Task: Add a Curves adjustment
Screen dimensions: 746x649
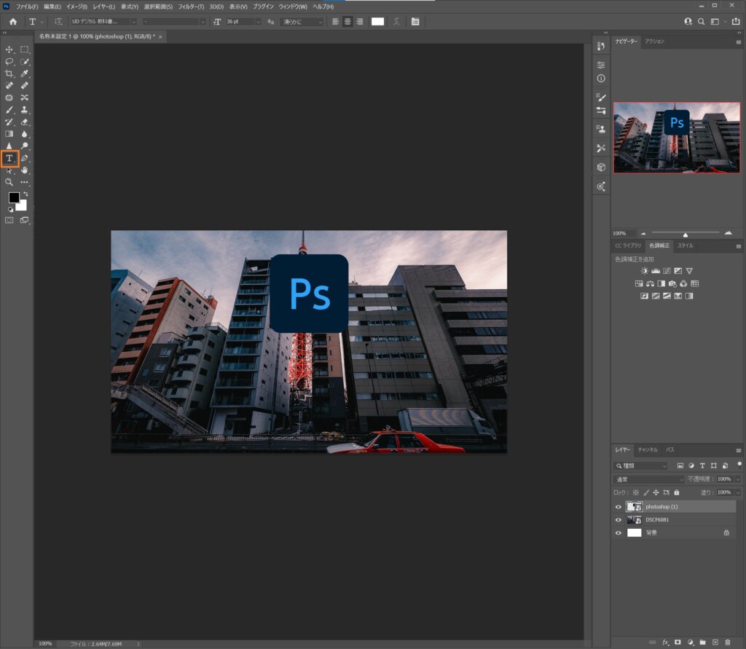Action: pyautogui.click(x=667, y=271)
